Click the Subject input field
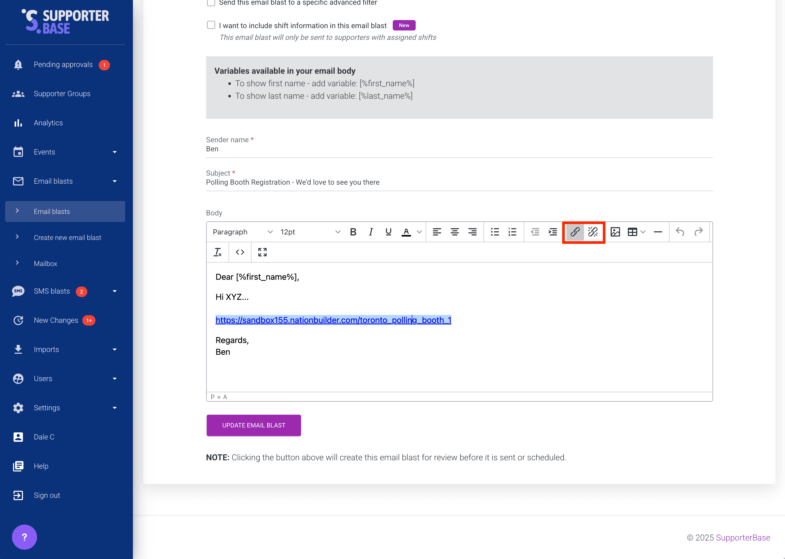 (379, 182)
